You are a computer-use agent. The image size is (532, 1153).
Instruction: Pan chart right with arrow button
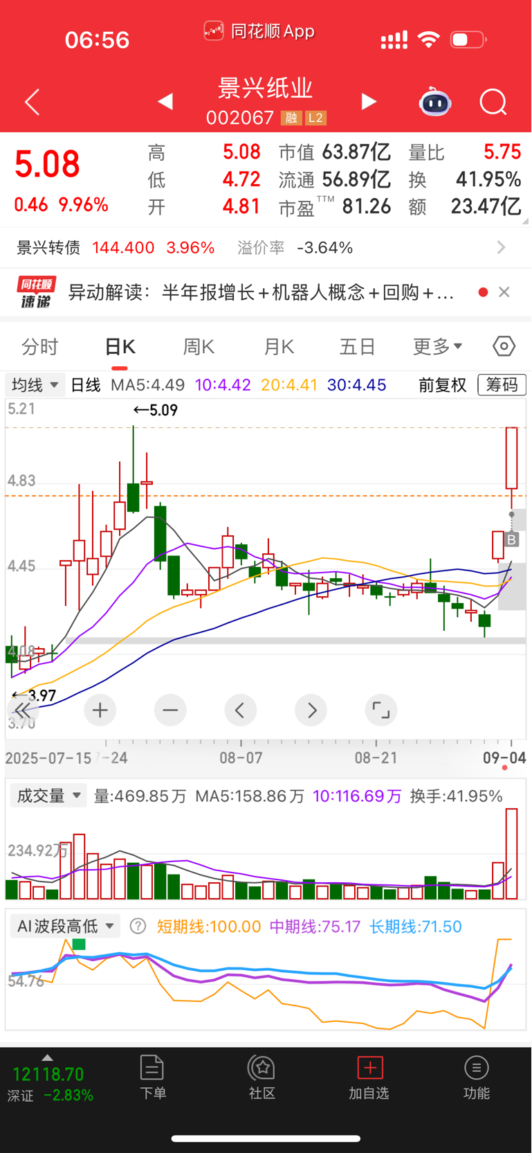[311, 710]
